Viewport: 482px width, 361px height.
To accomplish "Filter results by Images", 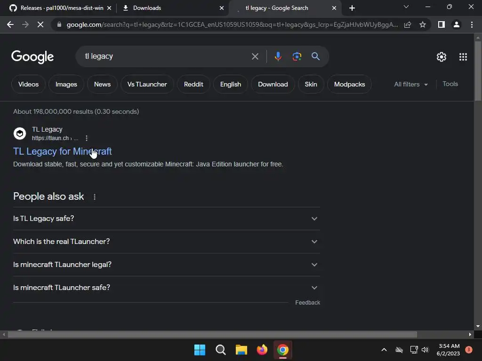I will (x=66, y=84).
